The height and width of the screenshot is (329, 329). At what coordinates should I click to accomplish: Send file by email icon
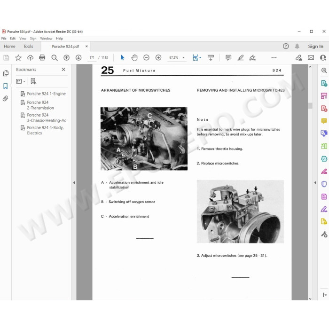tap(311, 57)
